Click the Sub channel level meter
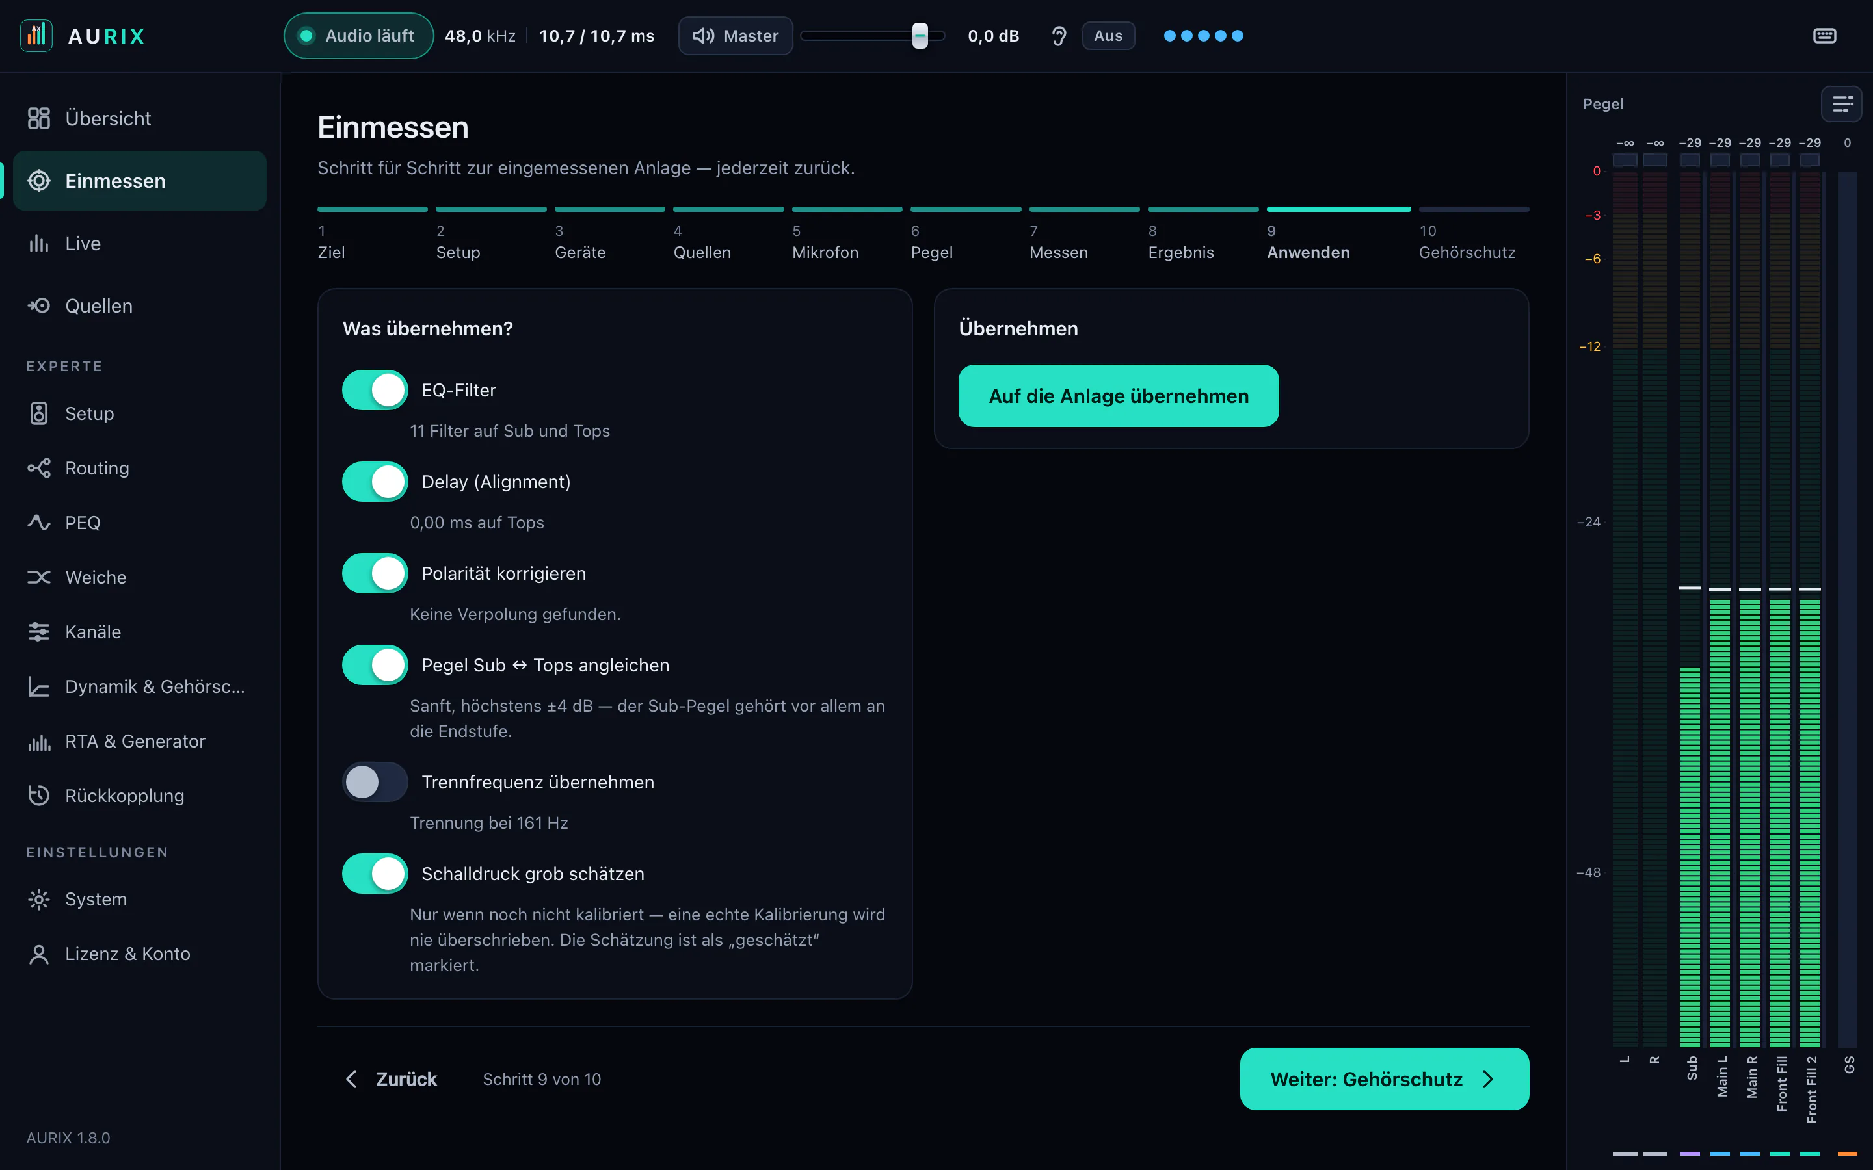The height and width of the screenshot is (1170, 1873). click(1690, 608)
